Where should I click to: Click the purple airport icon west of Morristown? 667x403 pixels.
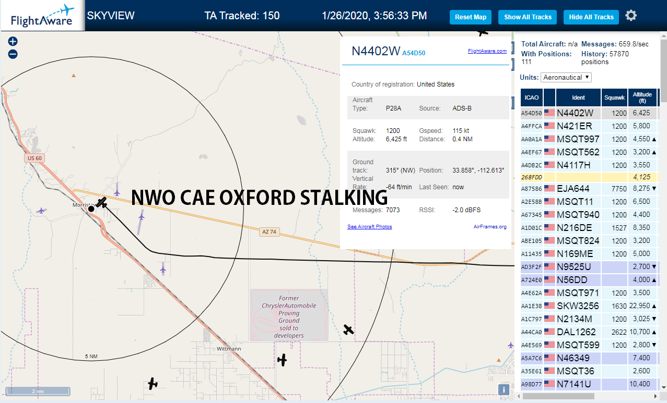coord(41,211)
